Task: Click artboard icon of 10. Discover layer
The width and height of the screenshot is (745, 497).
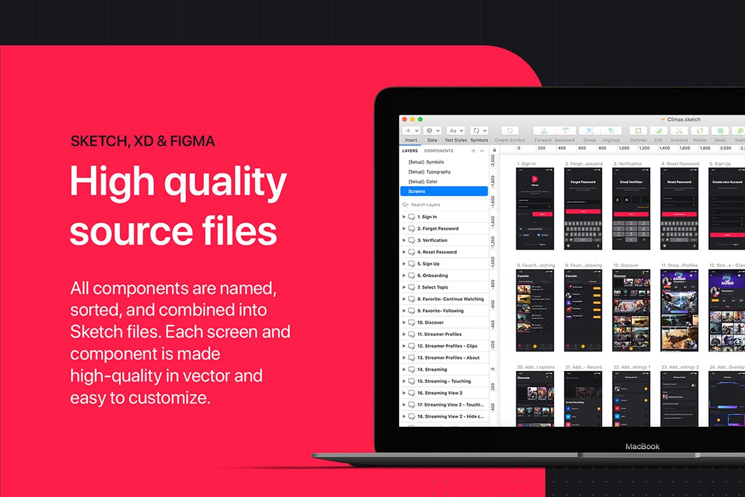Action: point(411,322)
